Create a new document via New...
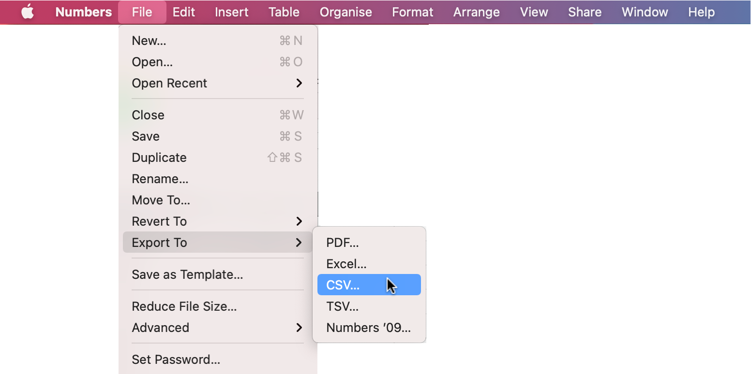This screenshot has height=374, width=751. pos(149,41)
